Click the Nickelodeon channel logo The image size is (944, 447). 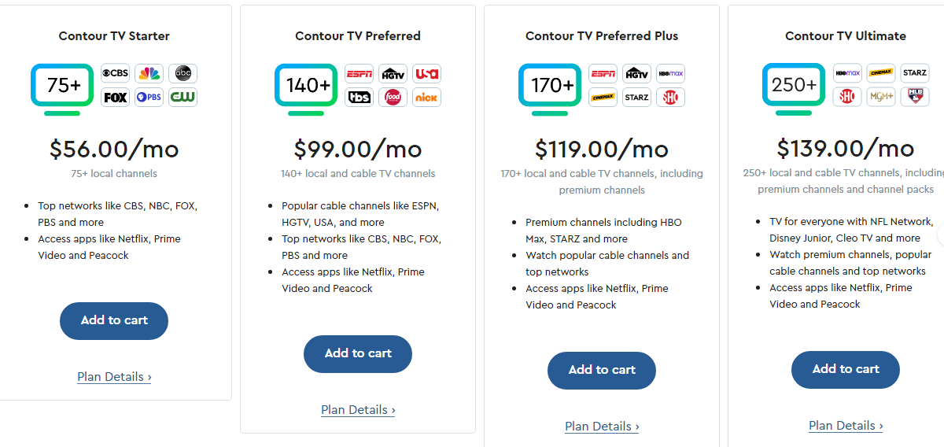tap(426, 98)
